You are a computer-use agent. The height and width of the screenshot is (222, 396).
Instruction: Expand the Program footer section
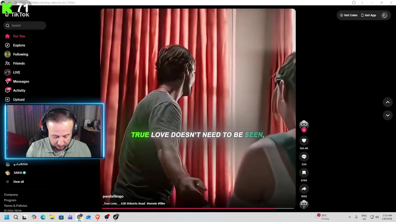(x=10, y=200)
